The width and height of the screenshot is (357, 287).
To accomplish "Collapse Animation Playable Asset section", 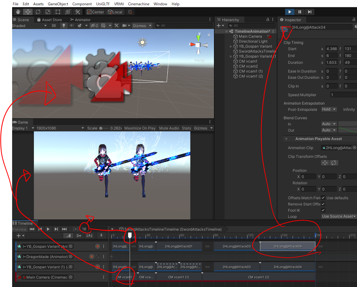I will click(x=286, y=139).
